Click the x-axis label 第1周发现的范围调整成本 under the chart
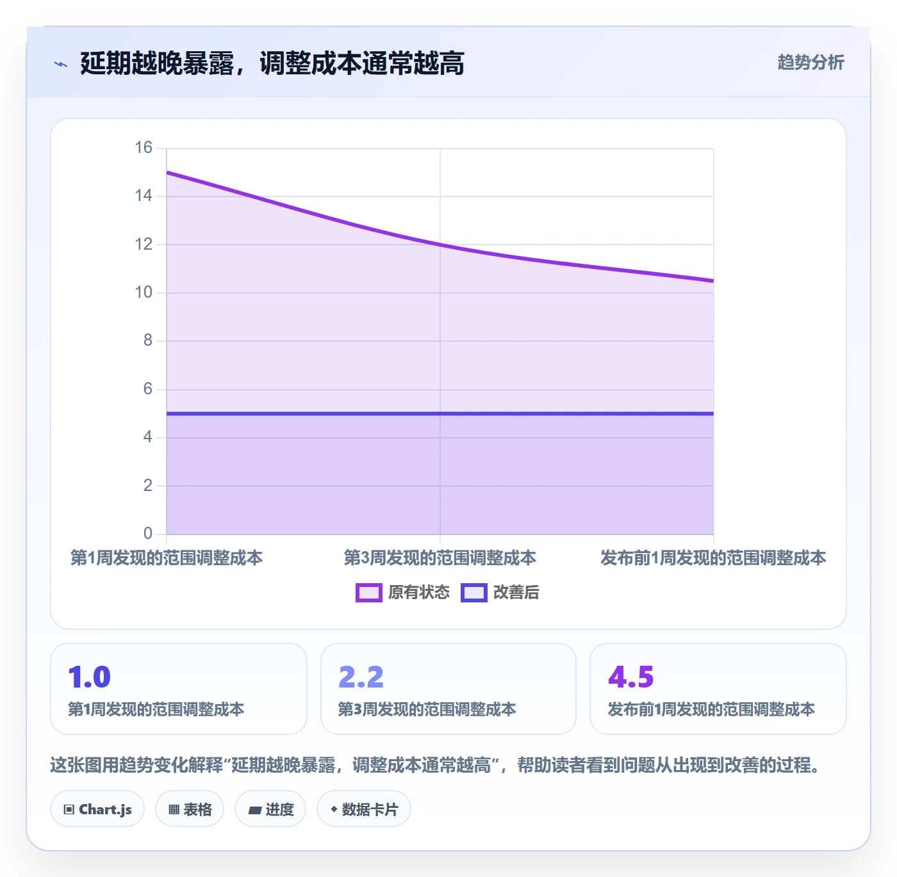Screen dimensions: 897x877 pyautogui.click(x=167, y=558)
